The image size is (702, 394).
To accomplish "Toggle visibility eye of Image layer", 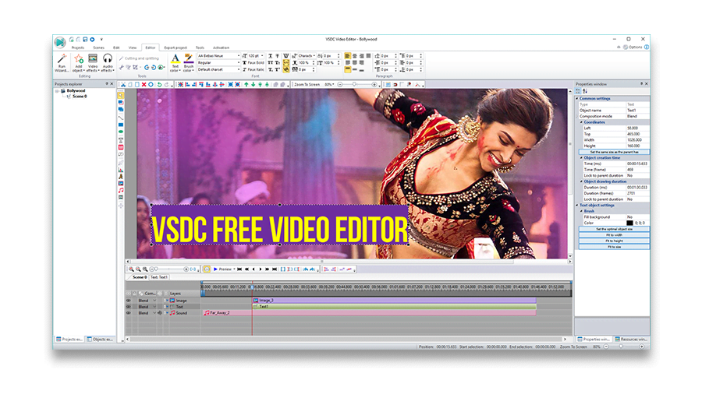I will tap(129, 301).
